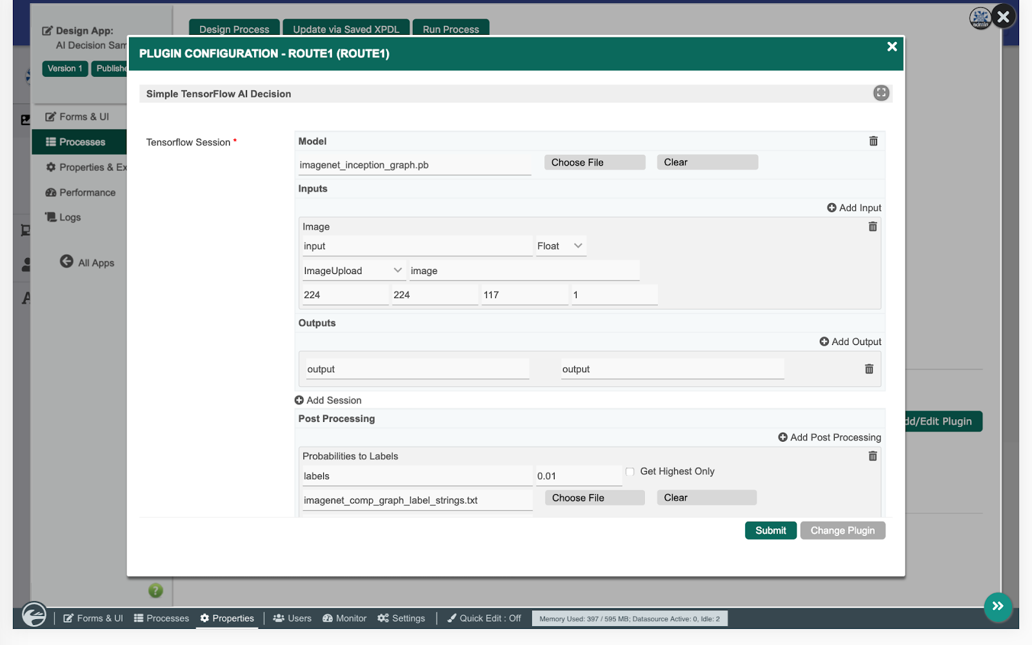Close the outer overlay with X
The width and height of the screenshot is (1032, 645).
[x=1004, y=17]
